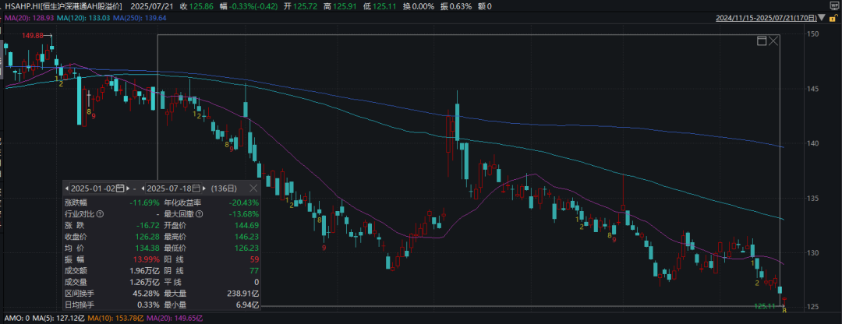Edit the end date field 2025-07-18

[x=169, y=188]
